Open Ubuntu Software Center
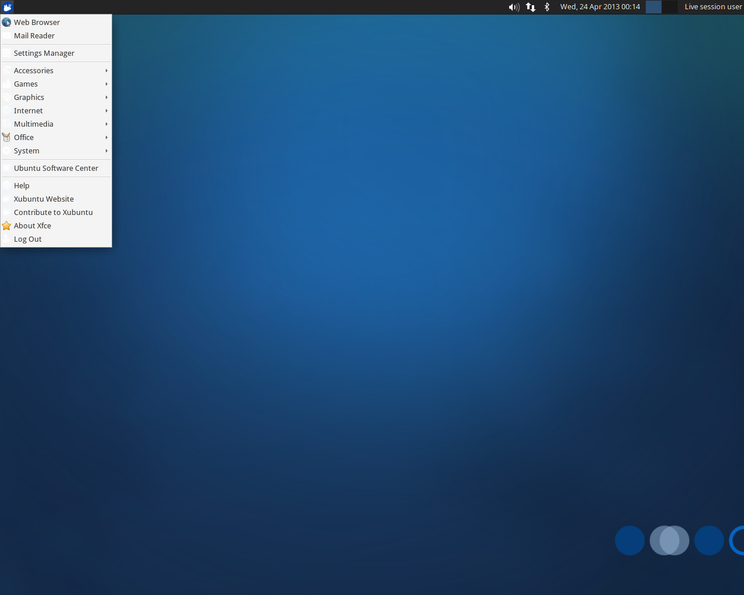Screen dimensions: 744x595 pos(56,168)
